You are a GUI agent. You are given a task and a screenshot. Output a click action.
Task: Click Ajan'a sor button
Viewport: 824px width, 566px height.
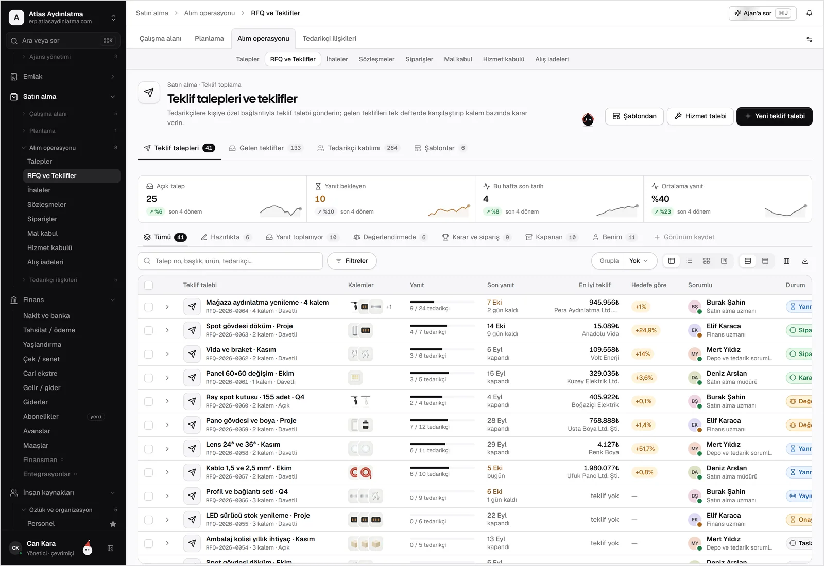[x=762, y=13]
